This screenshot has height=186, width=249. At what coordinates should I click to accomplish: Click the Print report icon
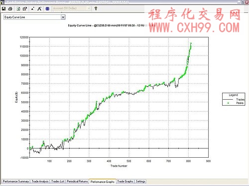coord(10,8)
